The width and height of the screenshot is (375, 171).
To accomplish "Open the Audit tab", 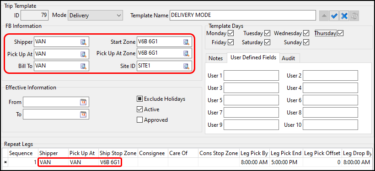I will point(288,58).
